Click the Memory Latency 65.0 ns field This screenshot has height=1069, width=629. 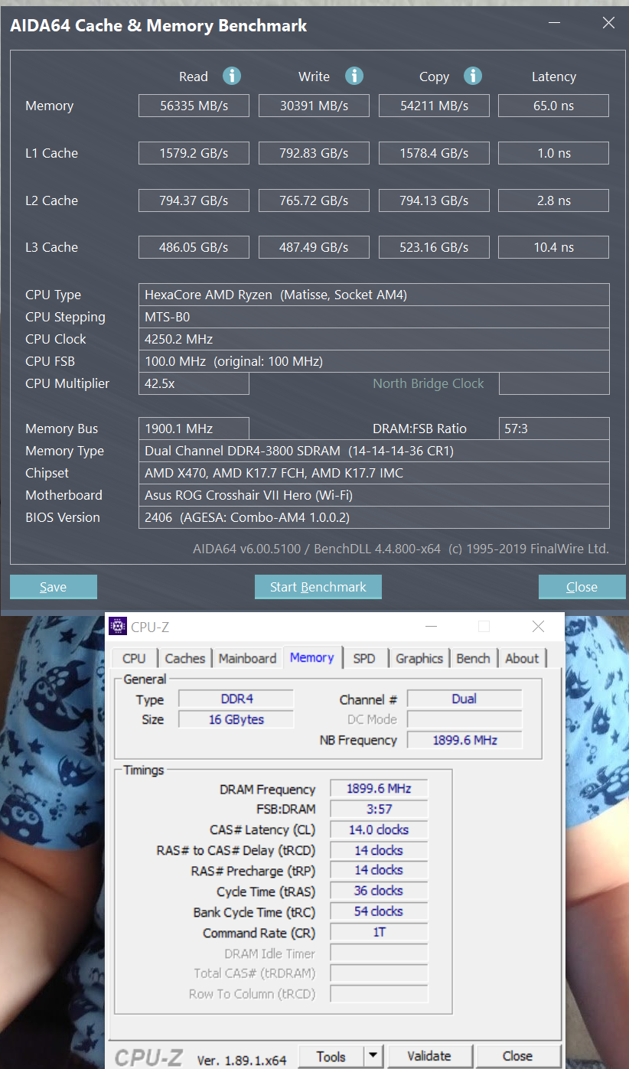click(x=553, y=106)
